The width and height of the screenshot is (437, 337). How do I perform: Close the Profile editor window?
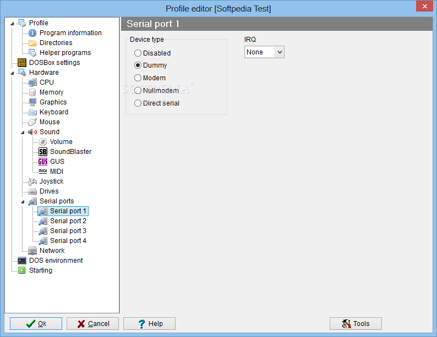424,6
